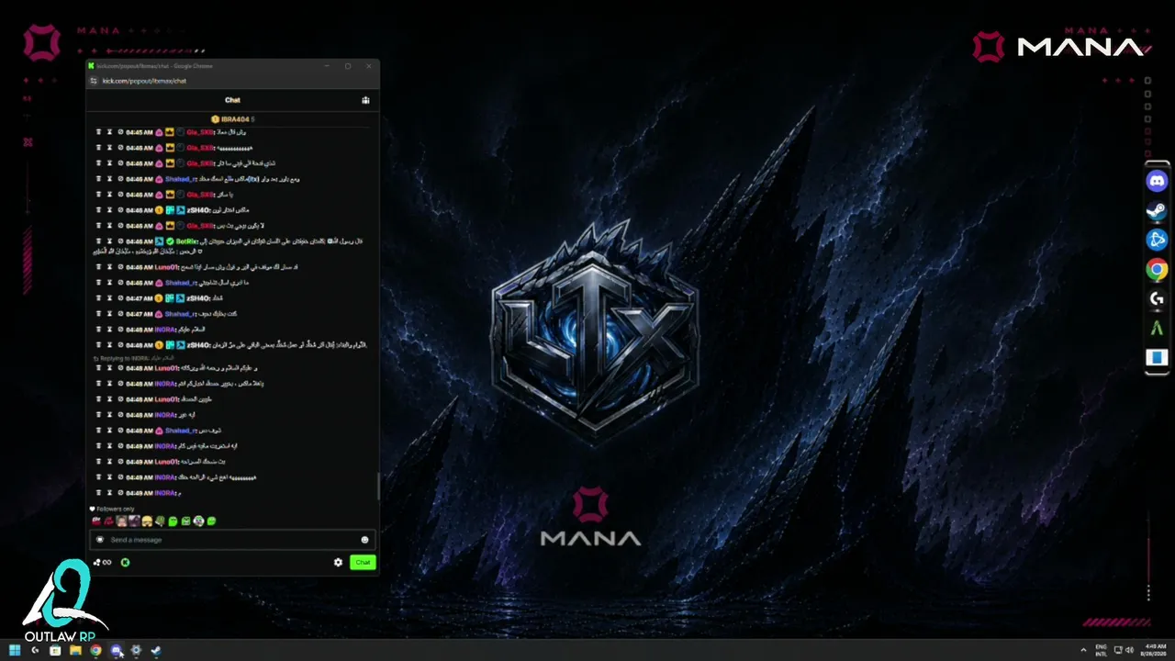Delete Shahad_rz's 04:48 AM message

pos(98,431)
